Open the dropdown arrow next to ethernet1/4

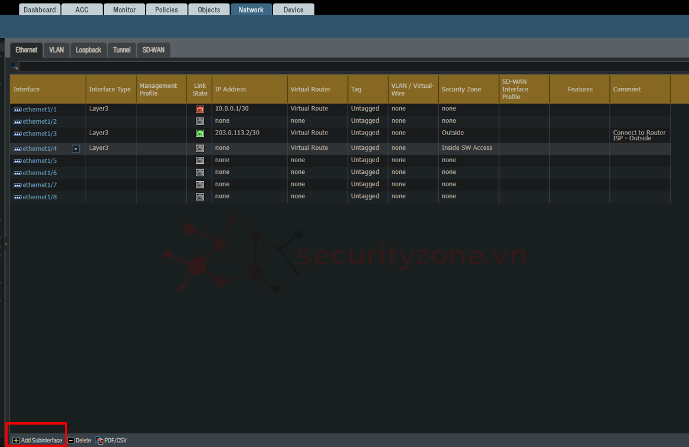[x=76, y=149]
